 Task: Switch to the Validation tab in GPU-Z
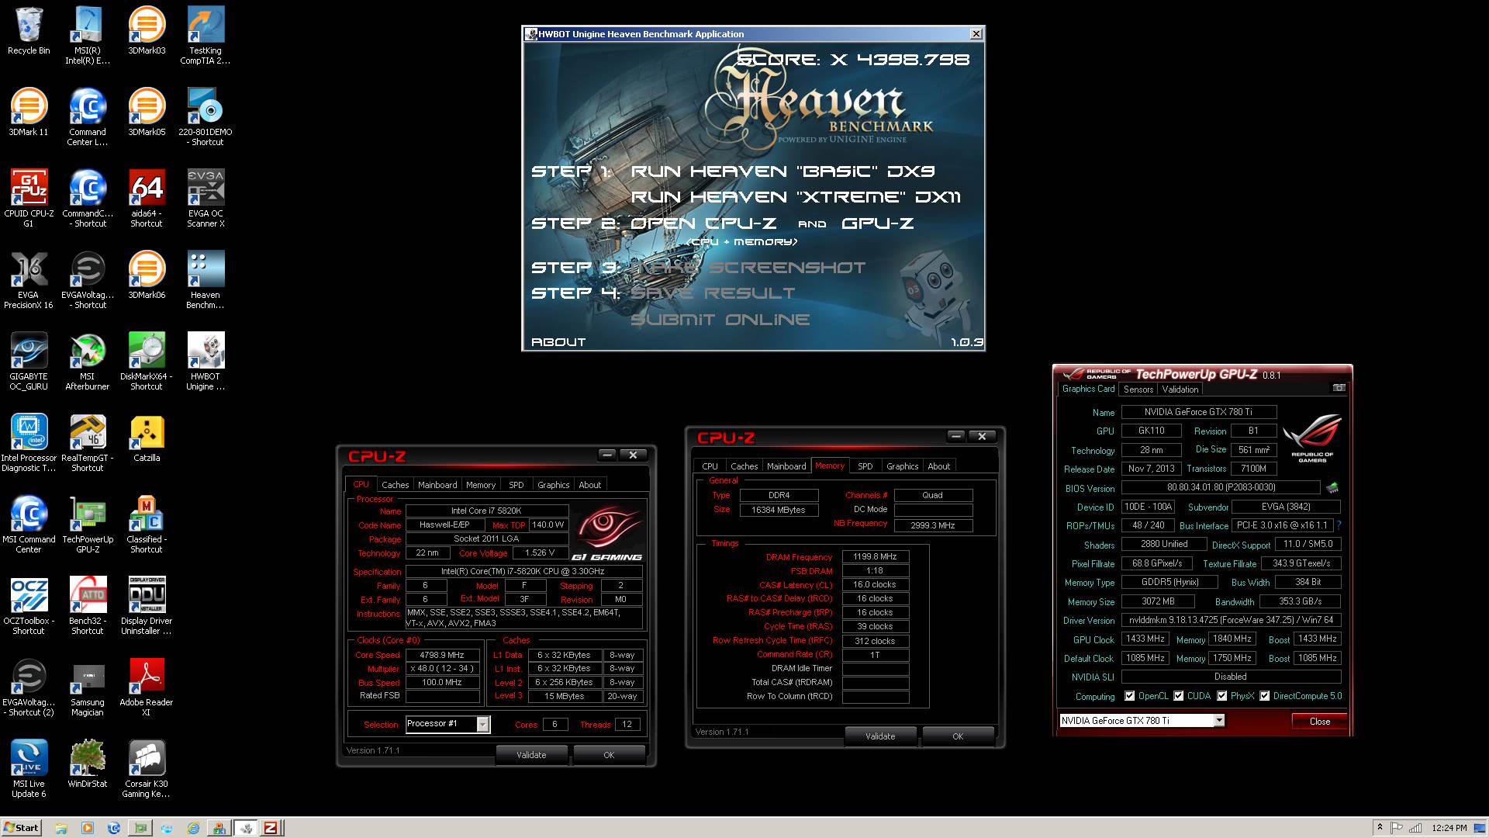pos(1180,389)
